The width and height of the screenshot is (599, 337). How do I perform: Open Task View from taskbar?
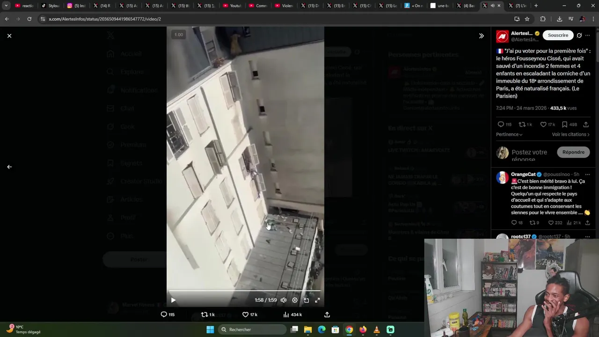pyautogui.click(x=294, y=330)
